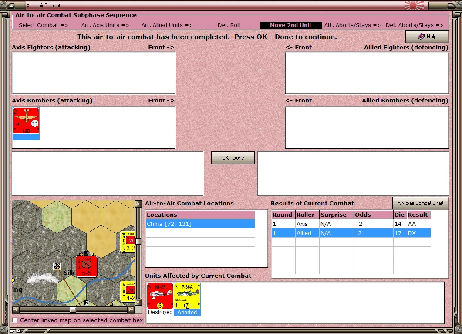The width and height of the screenshot is (462, 334).
Task: Click the Japanese rising sun flag icon
Action: coord(415,6)
